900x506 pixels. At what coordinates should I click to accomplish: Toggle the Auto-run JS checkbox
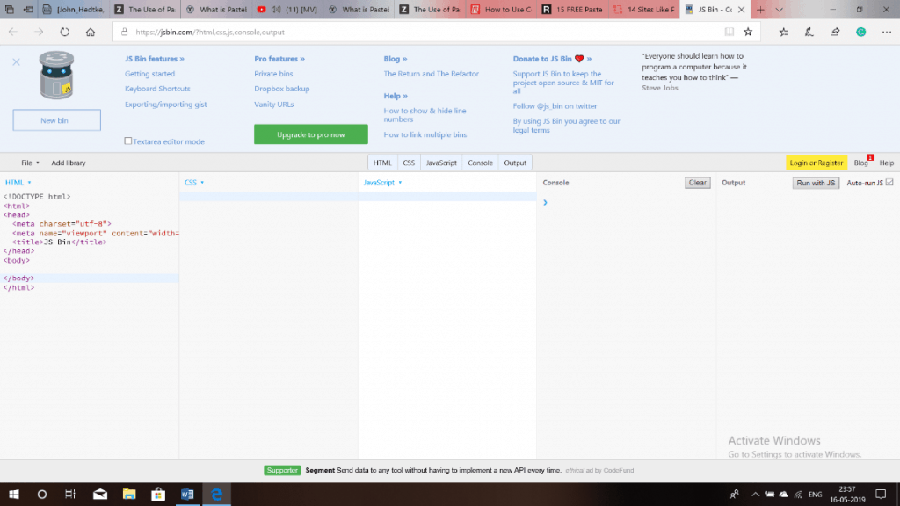pyautogui.click(x=890, y=183)
